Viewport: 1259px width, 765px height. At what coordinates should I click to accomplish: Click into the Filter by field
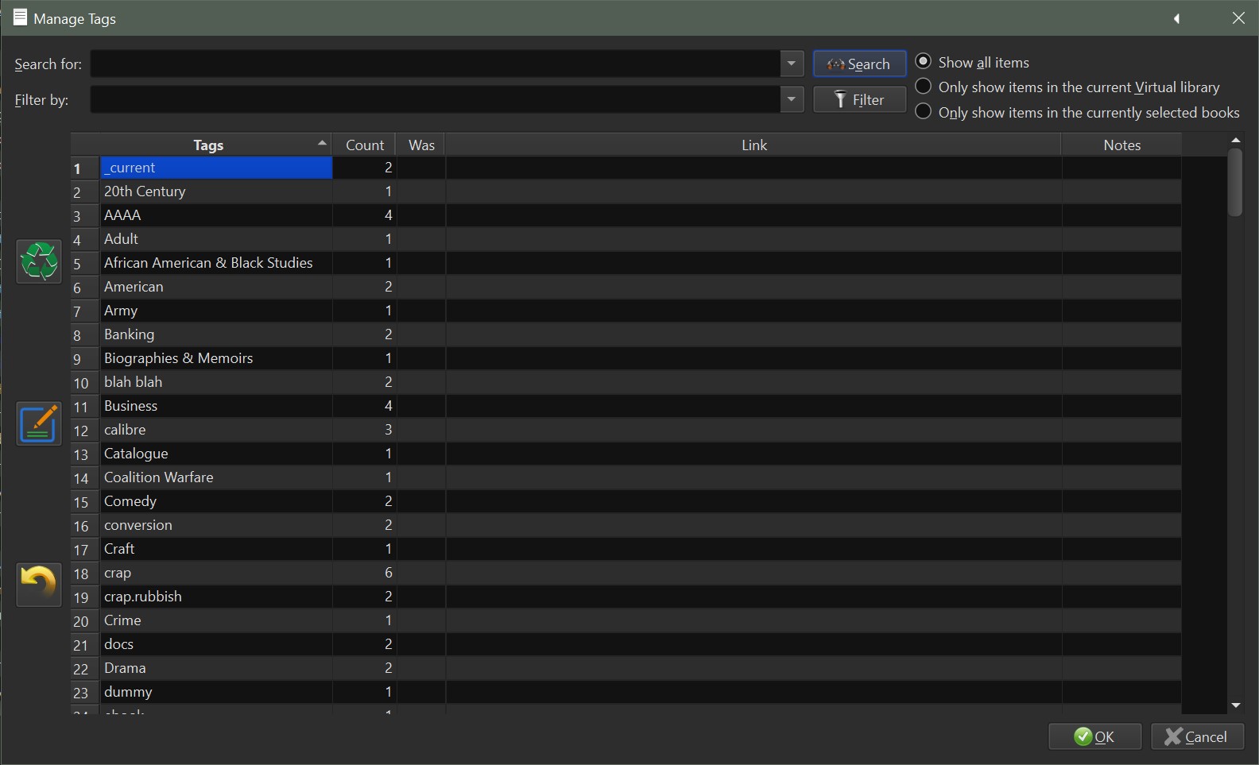[436, 99]
